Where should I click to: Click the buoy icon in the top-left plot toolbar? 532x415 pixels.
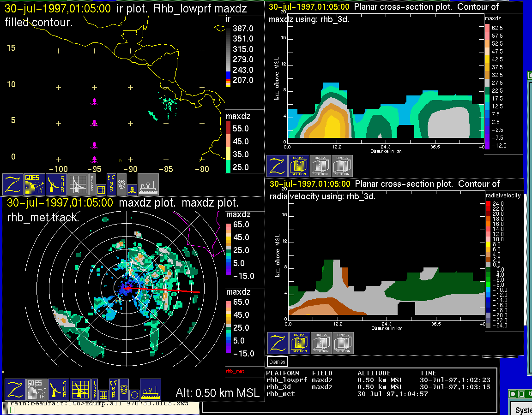coord(132,189)
